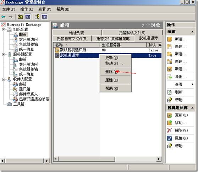Collapse the 邮箱 actions section

(192, 32)
